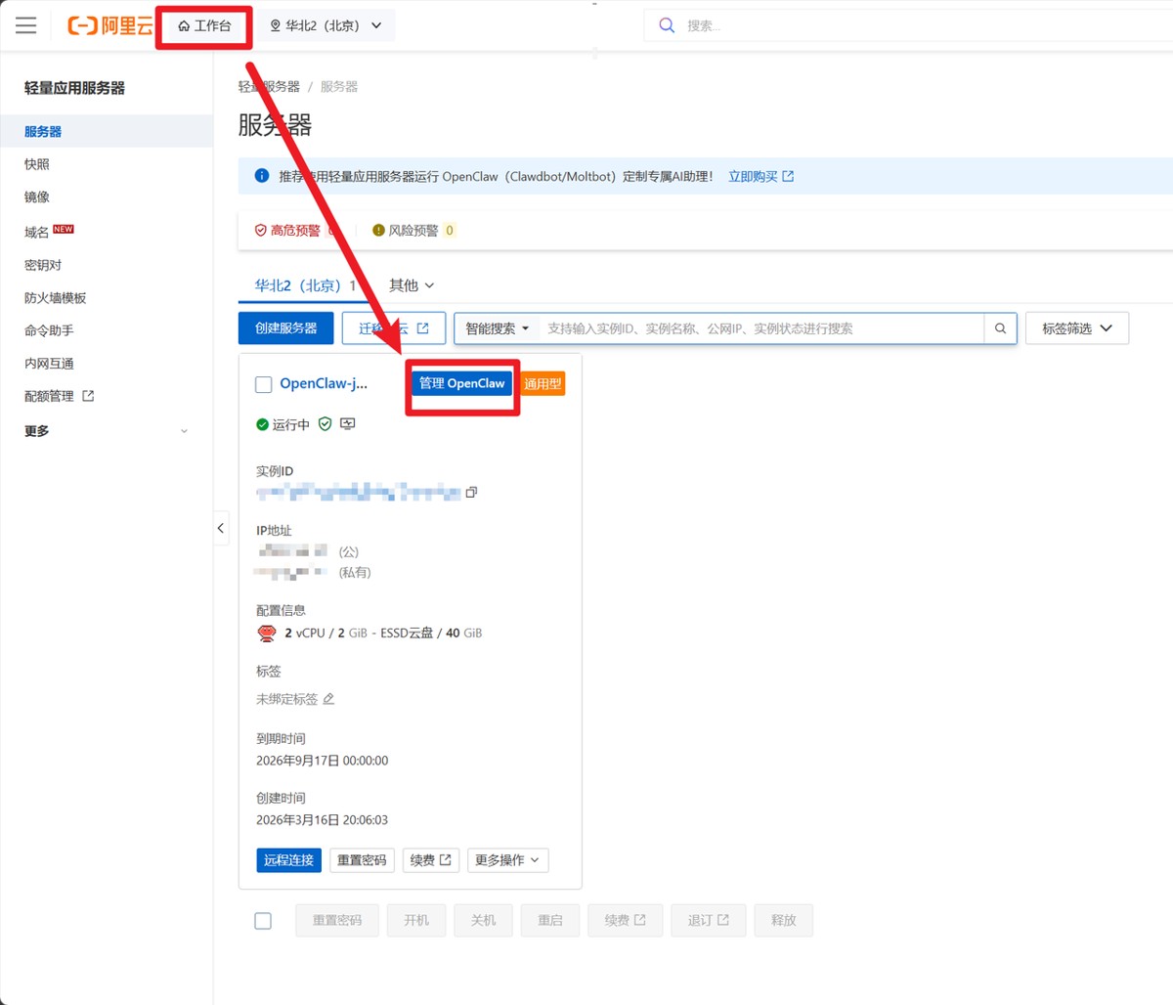The width and height of the screenshot is (1173, 1005).
Task: Click the 服务器 breadcrumb item
Action: [339, 87]
